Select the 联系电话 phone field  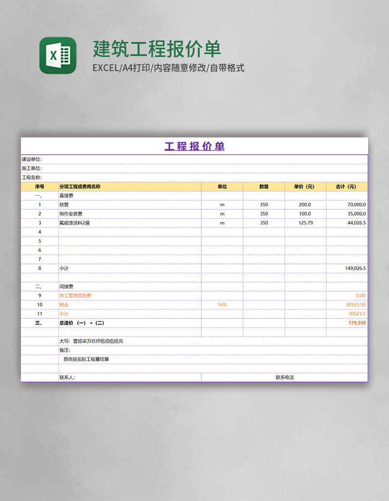(284, 377)
